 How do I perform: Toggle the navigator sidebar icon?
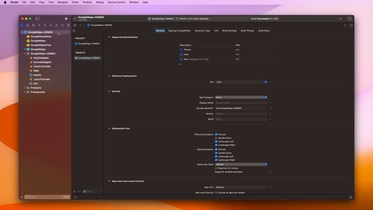coord(37,19)
